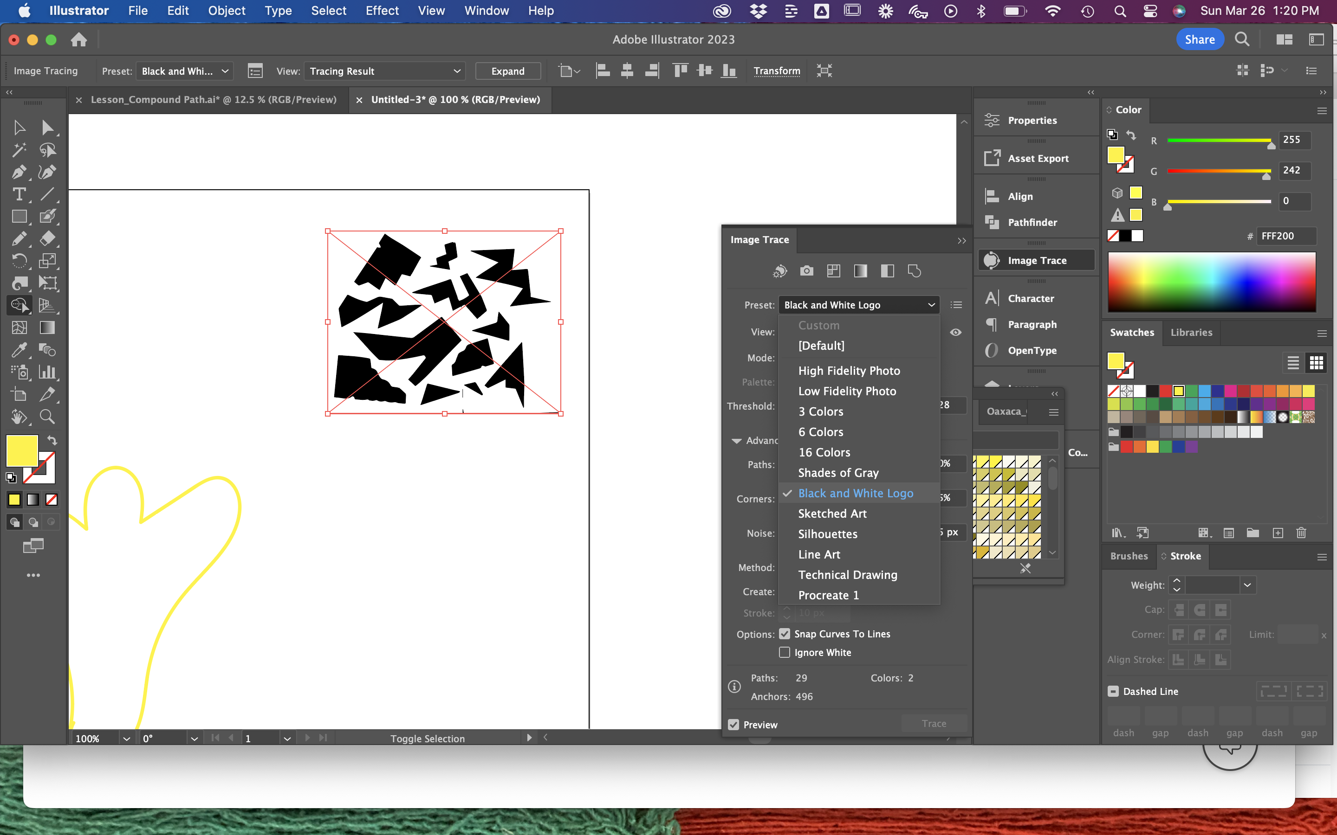Click the Auto-Color preset icon in Image Trace
1337x835 pixels.
point(779,271)
